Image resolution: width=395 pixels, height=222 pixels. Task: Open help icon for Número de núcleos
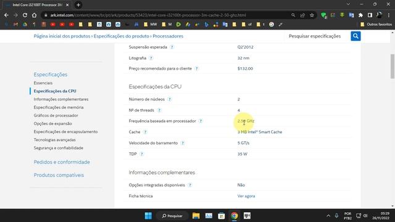point(170,99)
